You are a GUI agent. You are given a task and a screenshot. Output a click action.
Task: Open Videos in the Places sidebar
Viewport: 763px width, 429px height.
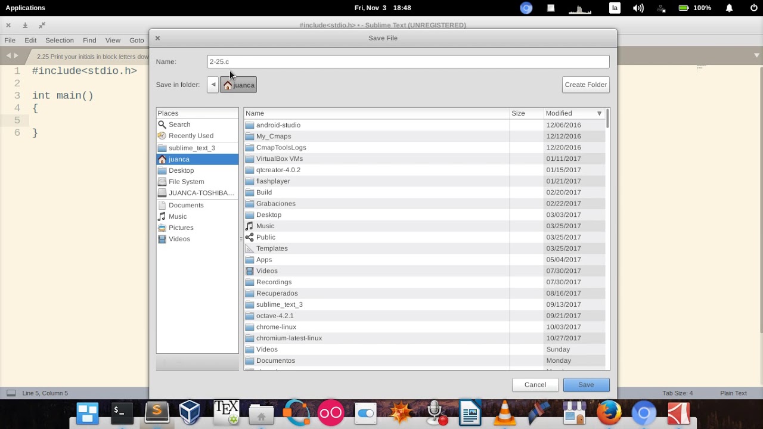pos(197,239)
